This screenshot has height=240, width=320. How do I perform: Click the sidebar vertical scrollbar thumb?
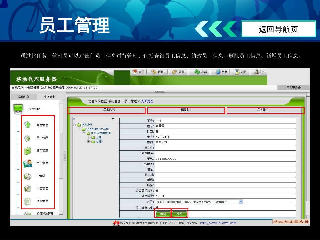[61, 155]
